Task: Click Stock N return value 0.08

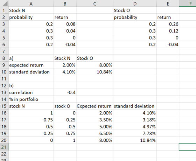Action: (65, 24)
